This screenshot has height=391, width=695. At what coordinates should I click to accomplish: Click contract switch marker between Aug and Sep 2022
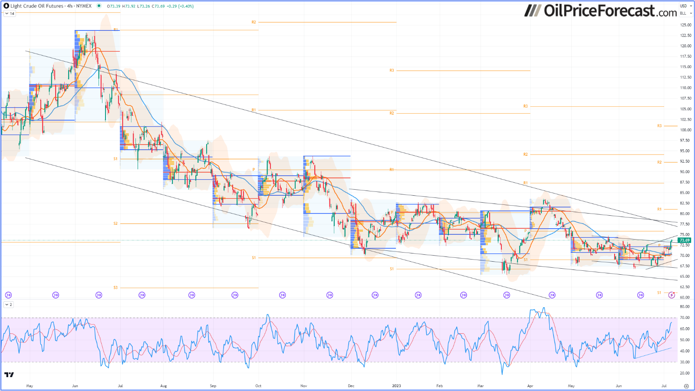pos(192,295)
